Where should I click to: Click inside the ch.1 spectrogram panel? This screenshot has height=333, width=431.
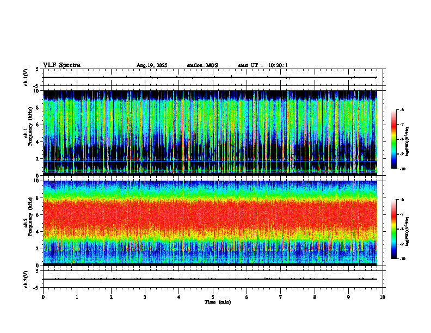pyautogui.click(x=210, y=132)
